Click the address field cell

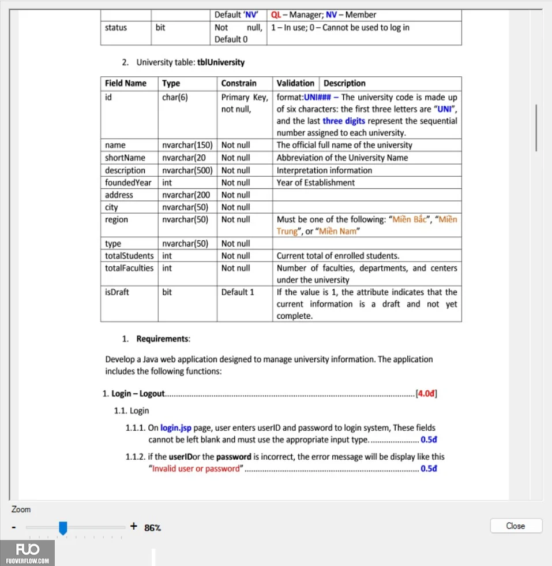pos(129,195)
